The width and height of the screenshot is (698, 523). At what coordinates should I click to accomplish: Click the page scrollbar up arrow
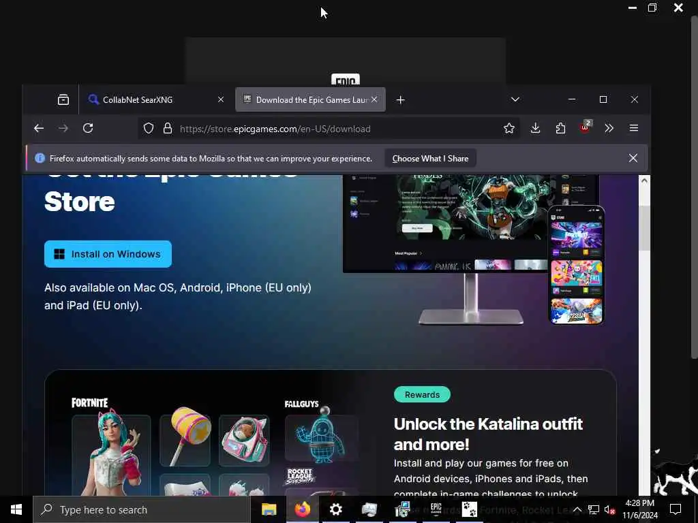click(x=644, y=180)
